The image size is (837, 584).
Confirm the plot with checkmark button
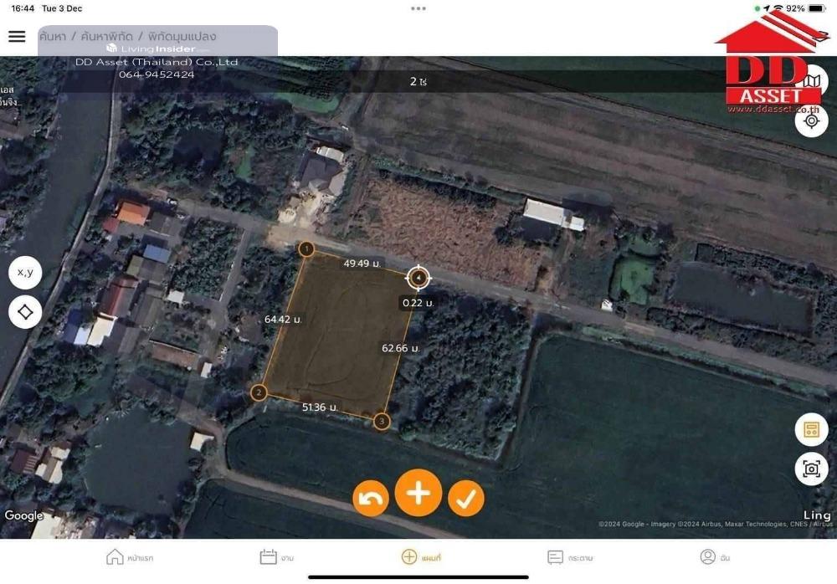click(466, 499)
